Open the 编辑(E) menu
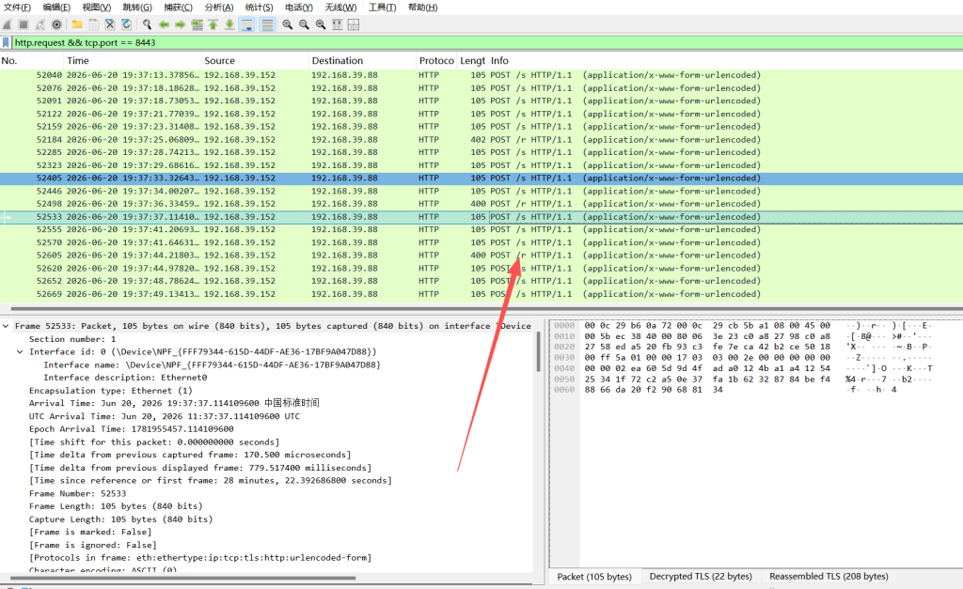This screenshot has height=589, width=963. (56, 8)
